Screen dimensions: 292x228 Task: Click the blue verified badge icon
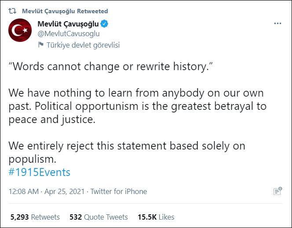[105, 24]
